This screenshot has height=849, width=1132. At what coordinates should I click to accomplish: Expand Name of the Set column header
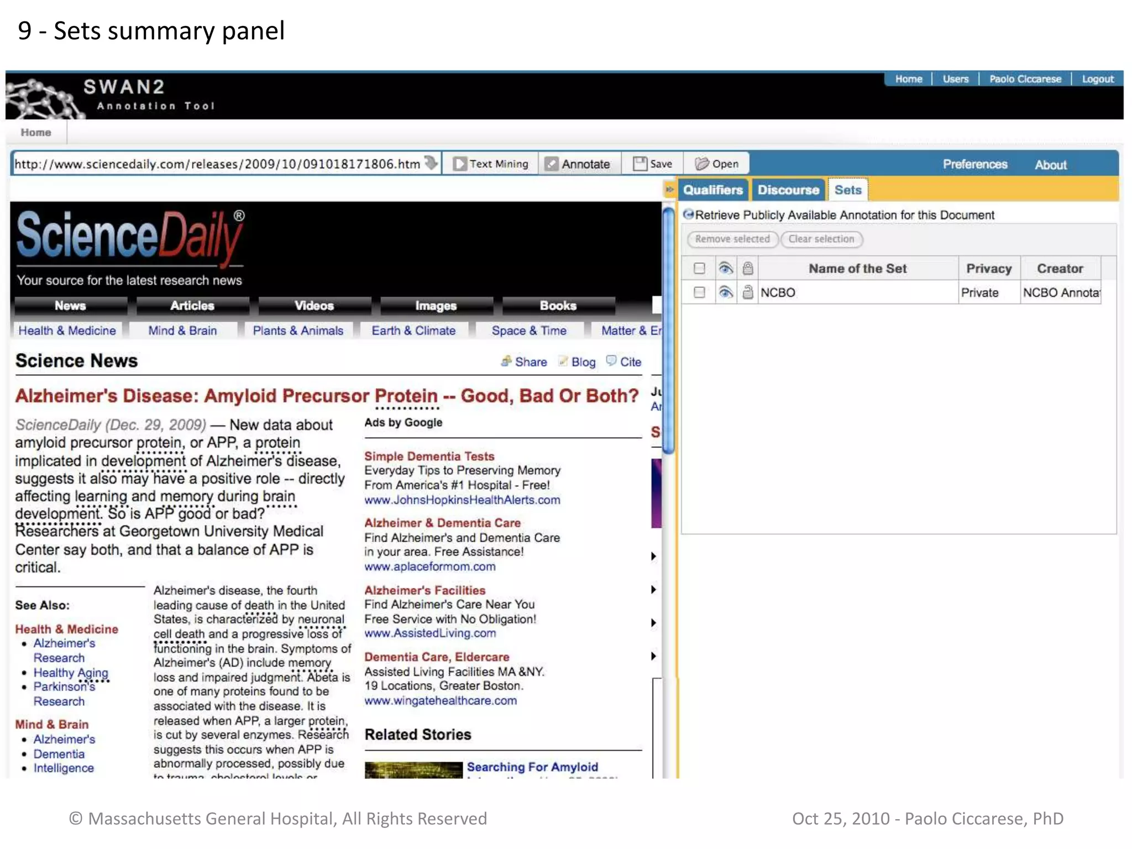[x=857, y=269]
